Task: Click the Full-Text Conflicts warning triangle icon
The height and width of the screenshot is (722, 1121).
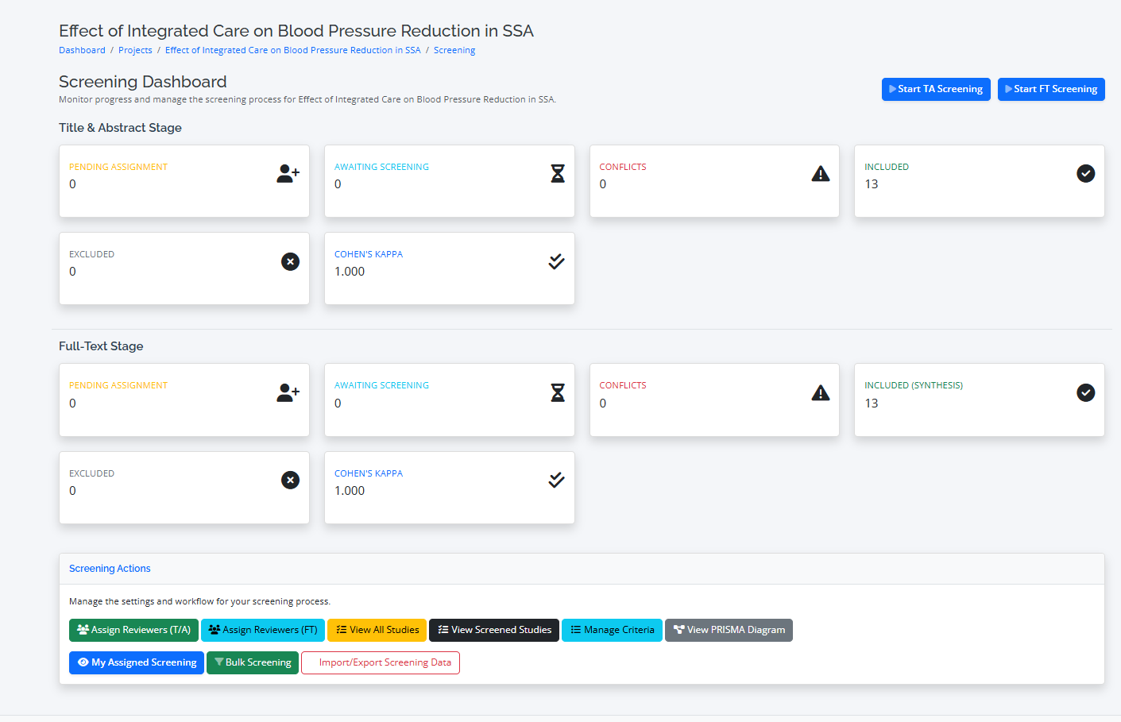Action: [x=821, y=392]
